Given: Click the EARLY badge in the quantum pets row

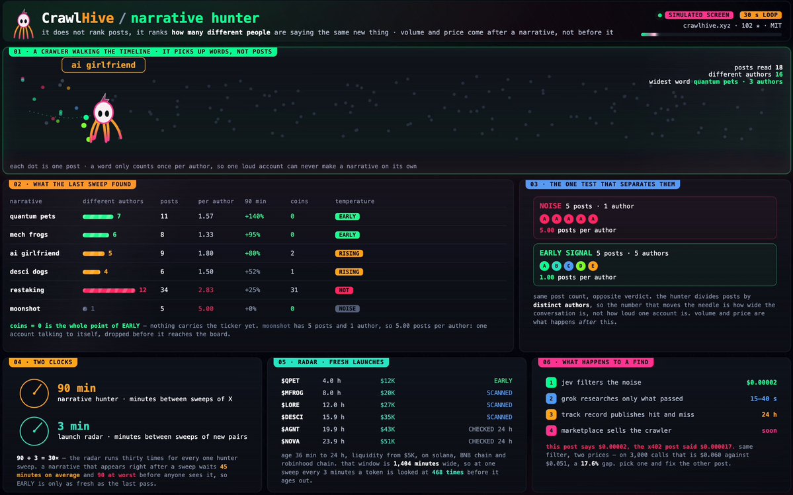Looking at the screenshot, I should [x=347, y=216].
